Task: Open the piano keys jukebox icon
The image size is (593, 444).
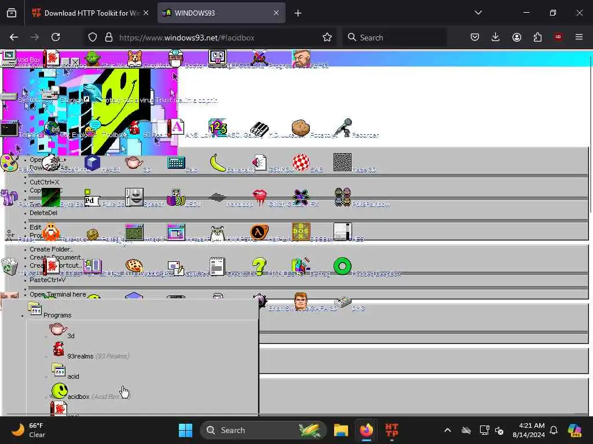Action: (259, 129)
